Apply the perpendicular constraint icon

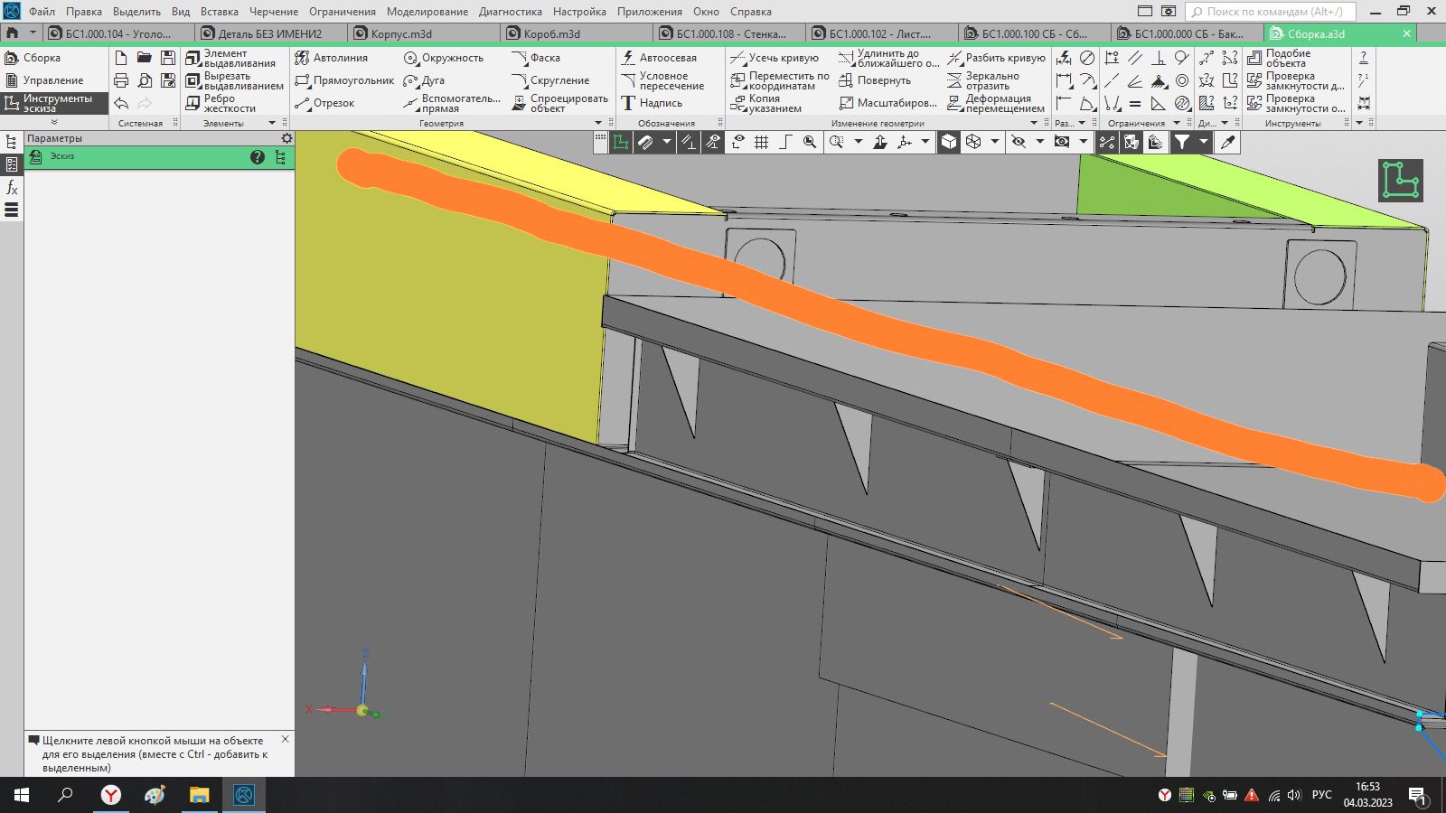point(1159,58)
